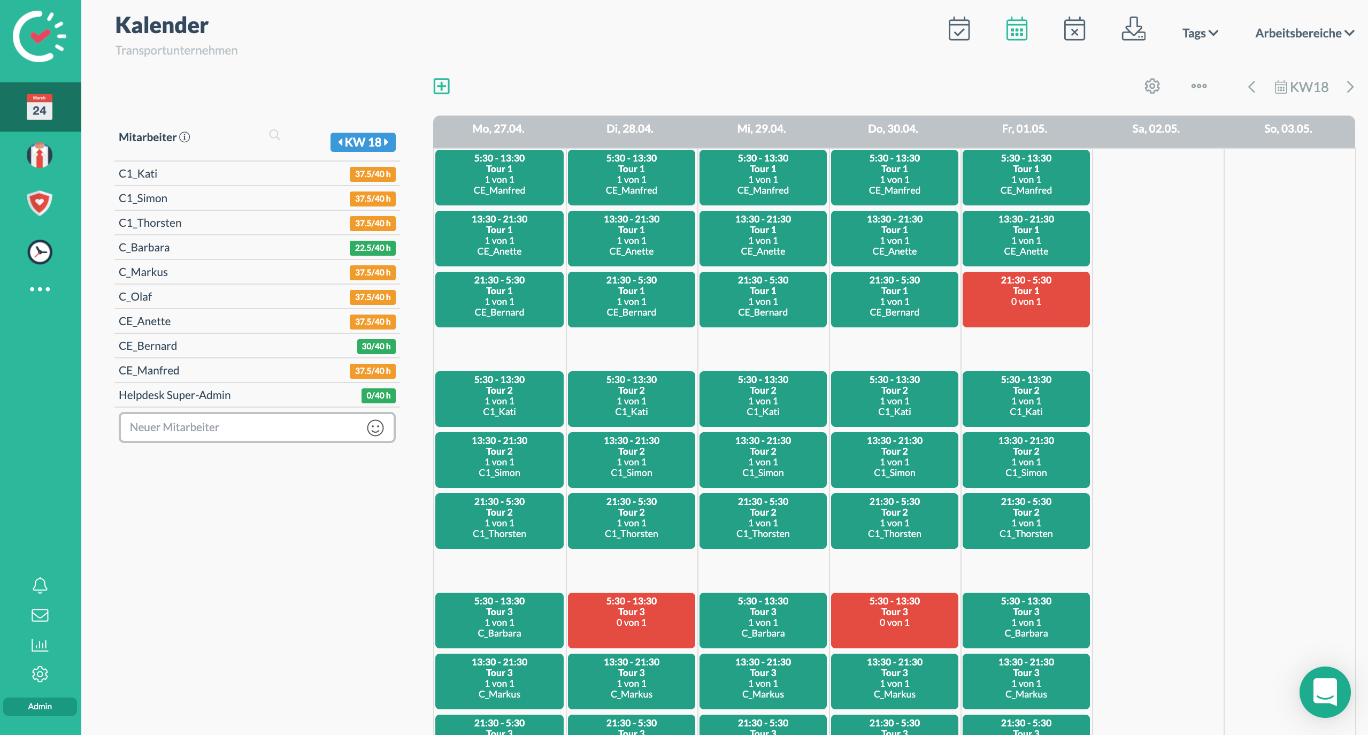Open the clock time-tracking sidebar icon
This screenshot has width=1368, height=735.
(40, 252)
